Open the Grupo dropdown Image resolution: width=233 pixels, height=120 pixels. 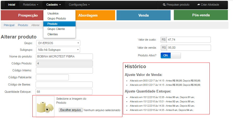58,43
